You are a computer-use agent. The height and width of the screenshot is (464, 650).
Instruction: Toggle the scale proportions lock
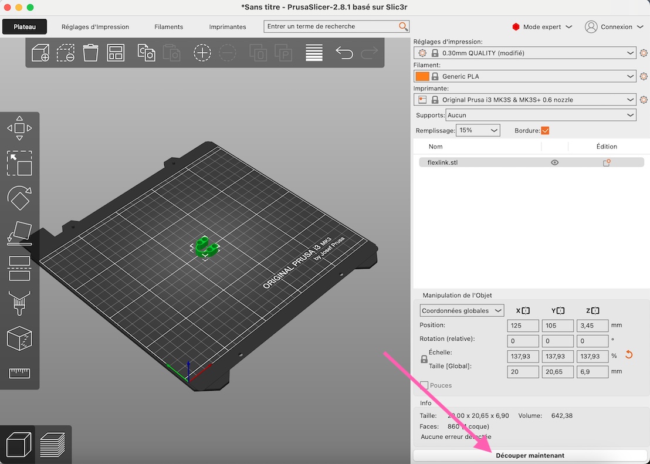tap(424, 360)
